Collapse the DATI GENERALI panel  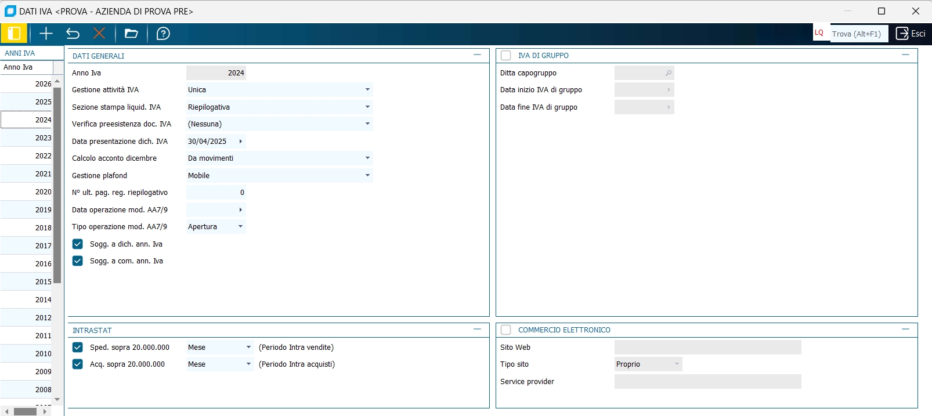point(477,55)
